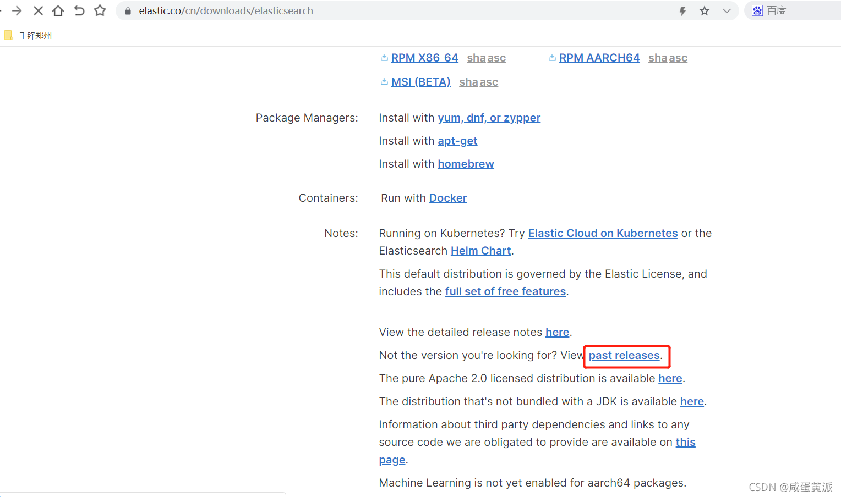Go to browser home page icon
The height and width of the screenshot is (497, 841).
[x=58, y=10]
